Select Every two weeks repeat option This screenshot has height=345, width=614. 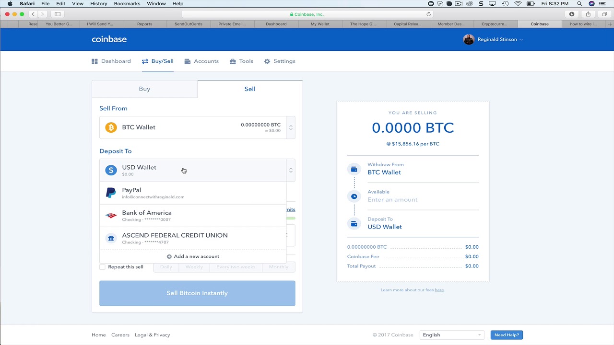[x=236, y=267]
